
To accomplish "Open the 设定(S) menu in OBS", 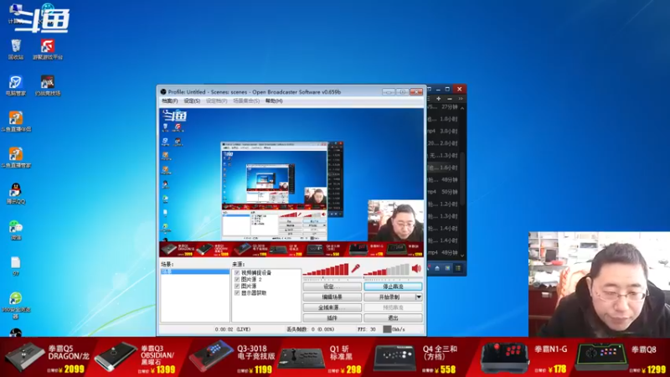I will (192, 101).
